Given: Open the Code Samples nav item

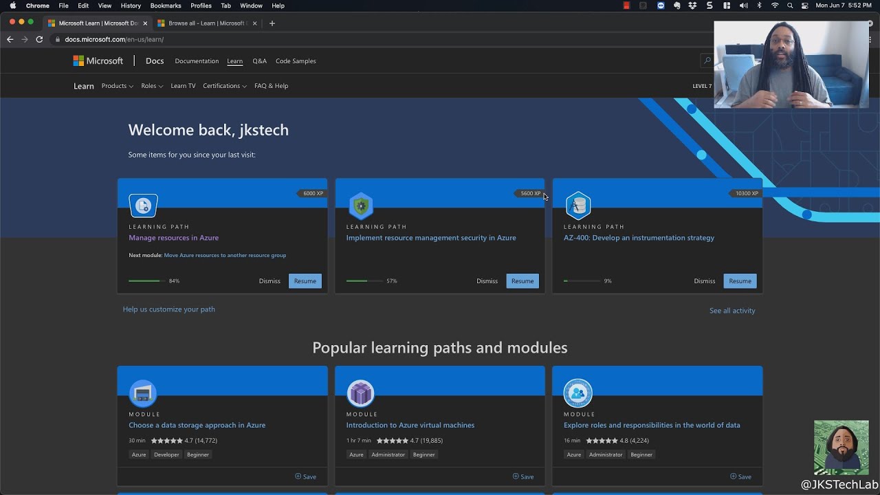Looking at the screenshot, I should [296, 61].
